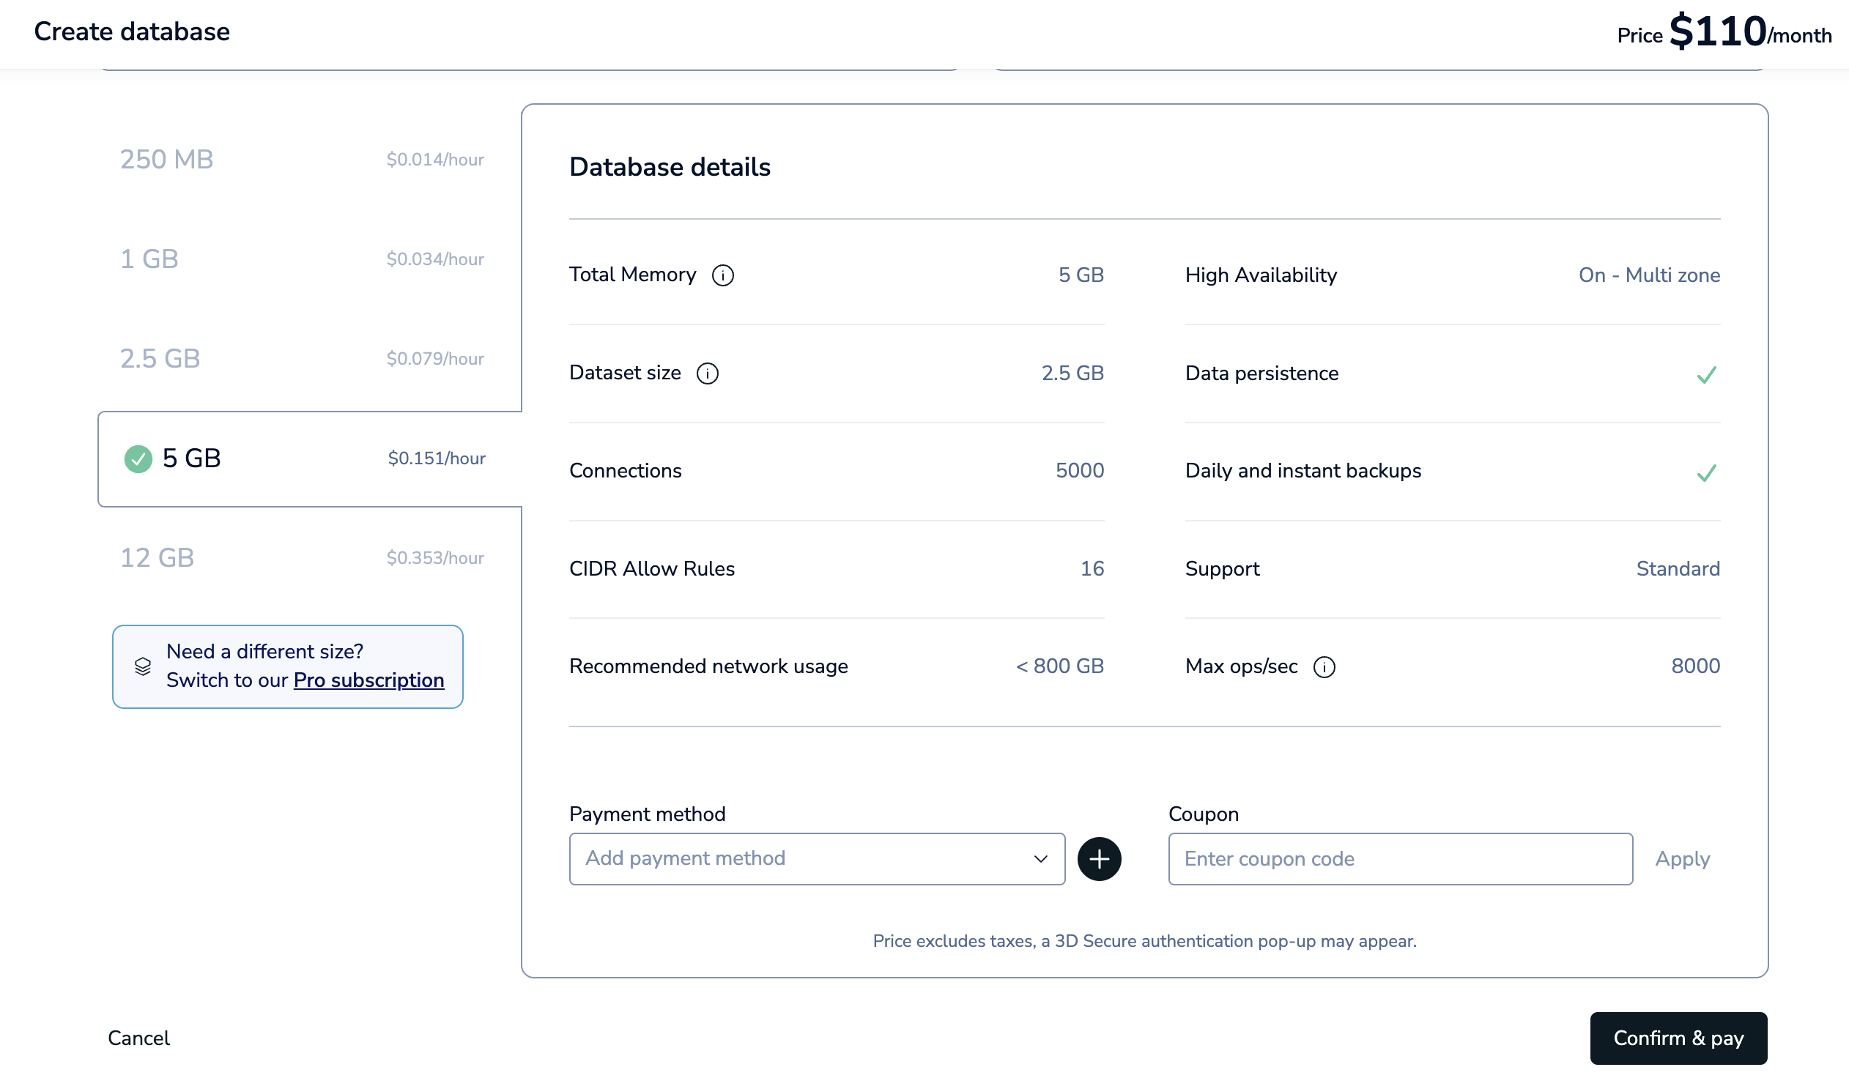Click the Total Memory info icon

[x=723, y=275]
